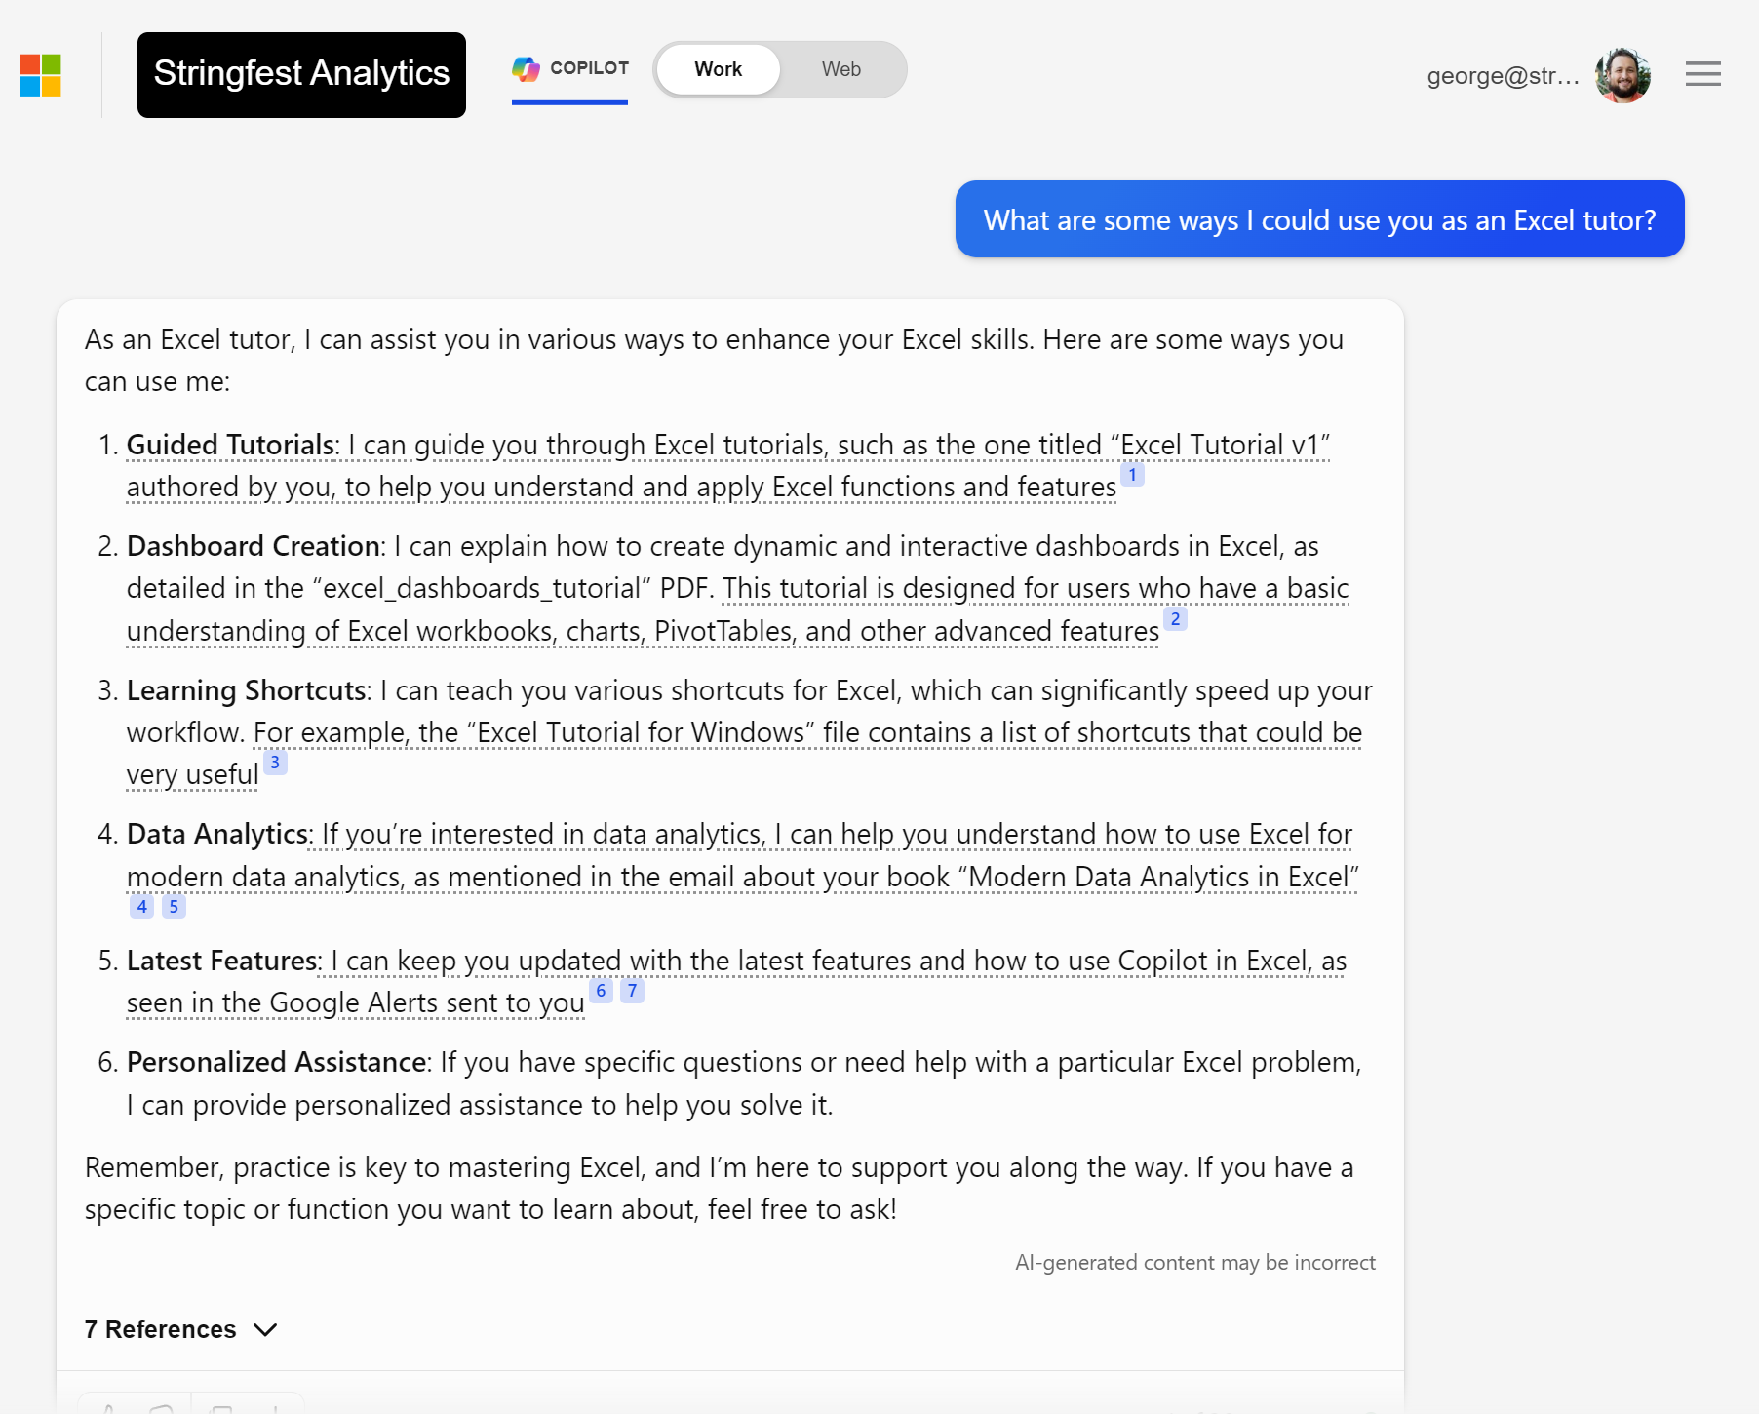Click the user profile avatar photo
Image resolution: width=1759 pixels, height=1414 pixels.
pyautogui.click(x=1622, y=75)
